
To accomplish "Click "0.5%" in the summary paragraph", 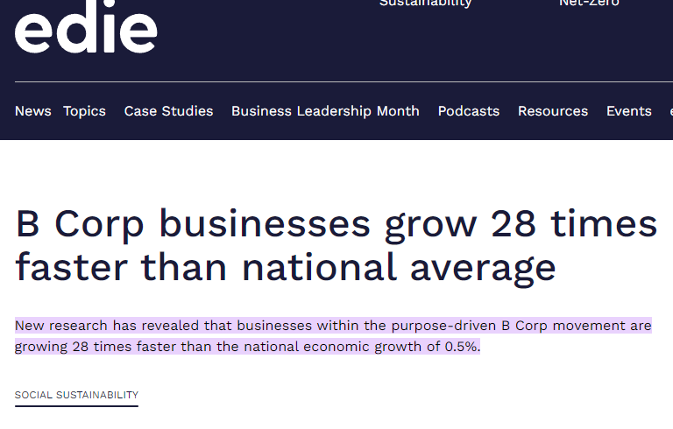I will (460, 347).
